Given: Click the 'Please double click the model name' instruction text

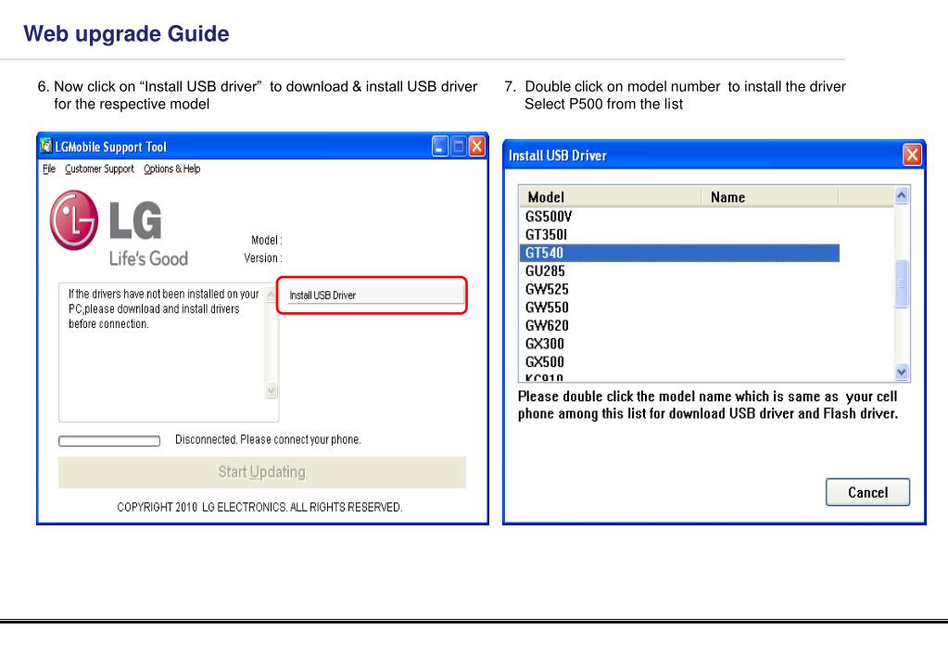Looking at the screenshot, I should point(708,405).
